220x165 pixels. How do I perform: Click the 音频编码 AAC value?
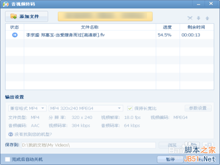(35, 125)
